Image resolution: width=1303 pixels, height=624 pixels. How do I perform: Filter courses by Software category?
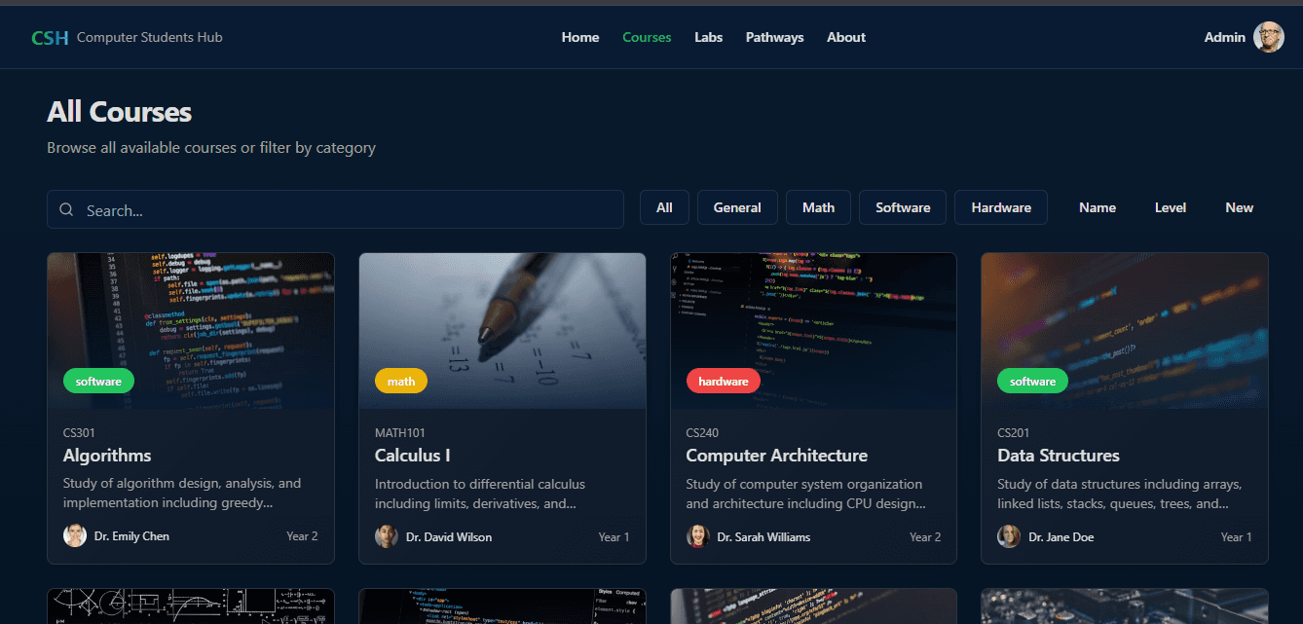click(902, 207)
